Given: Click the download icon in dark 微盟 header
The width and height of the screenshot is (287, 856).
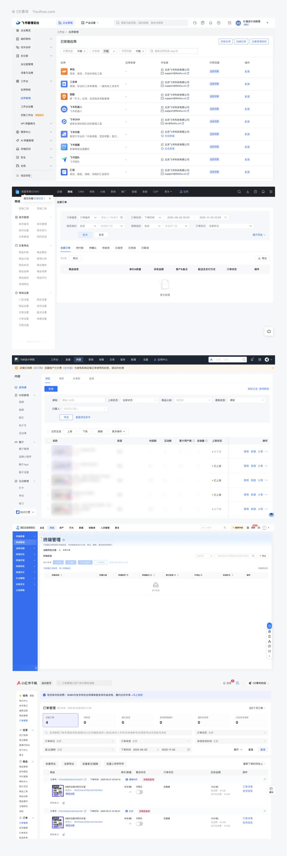Looking at the screenshot, I should tap(247, 192).
